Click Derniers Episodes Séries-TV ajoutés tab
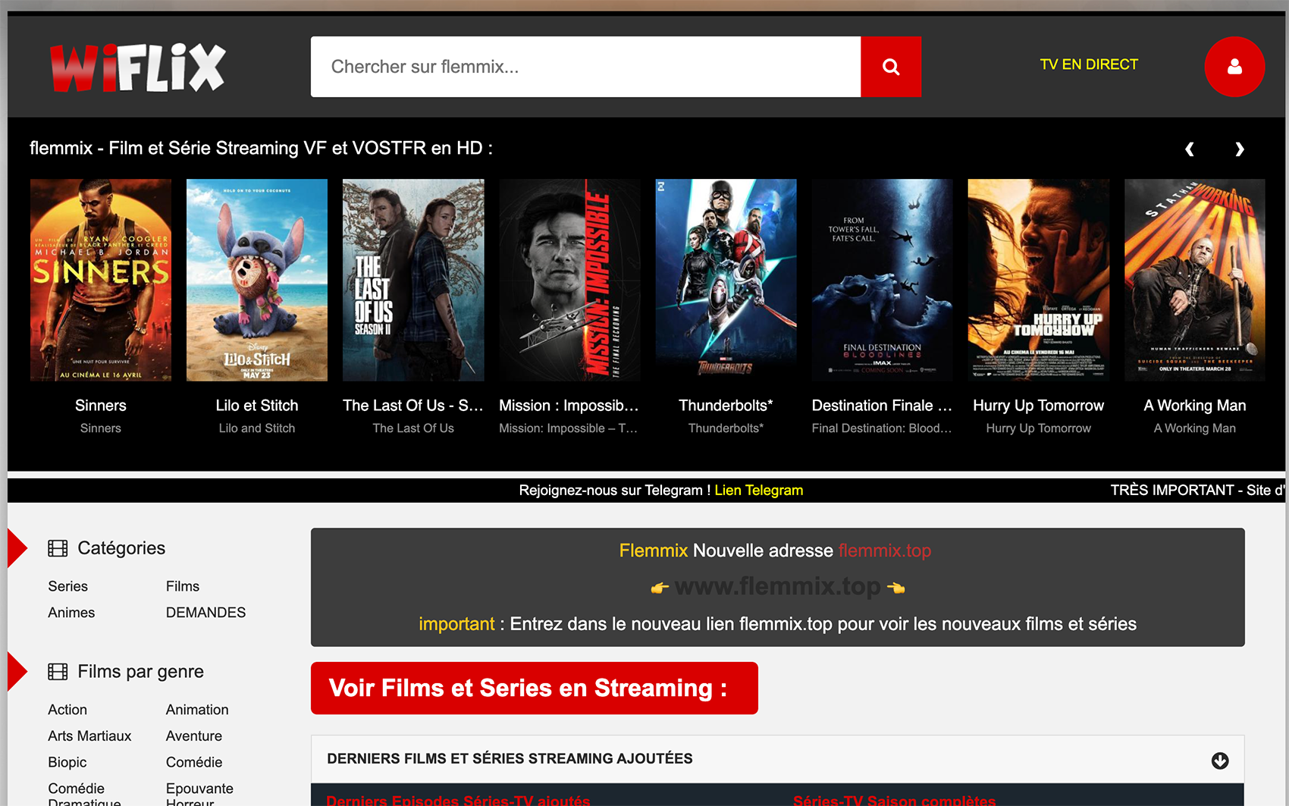This screenshot has height=806, width=1289. click(458, 800)
